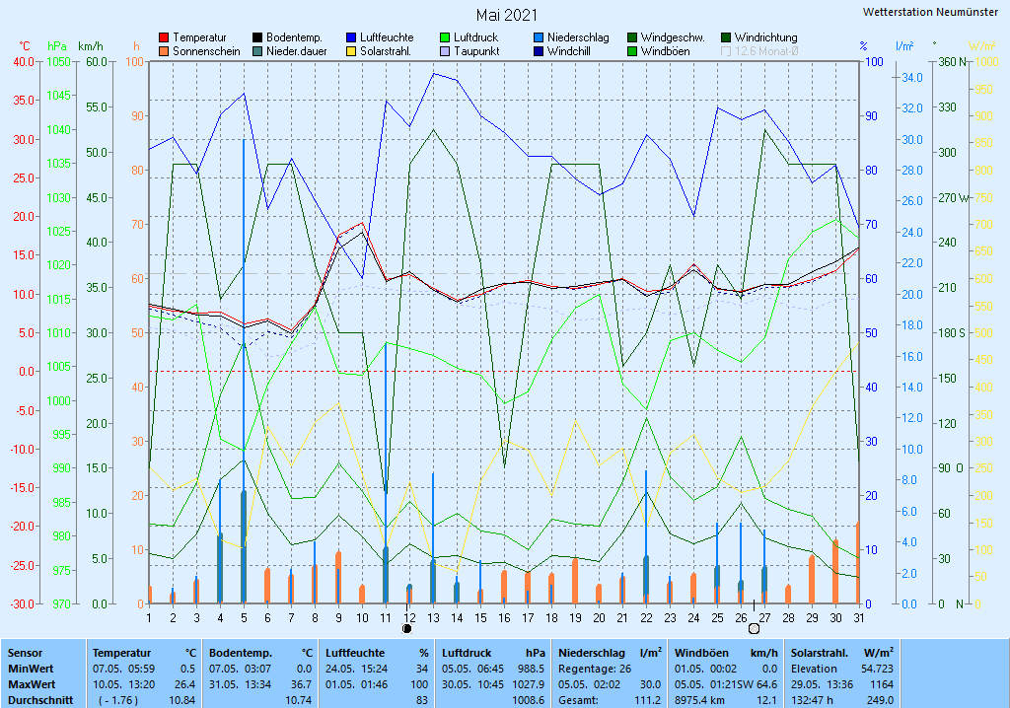1010x708 pixels.
Task: Click the Wetterstation Neumünster label
Action: point(929,12)
